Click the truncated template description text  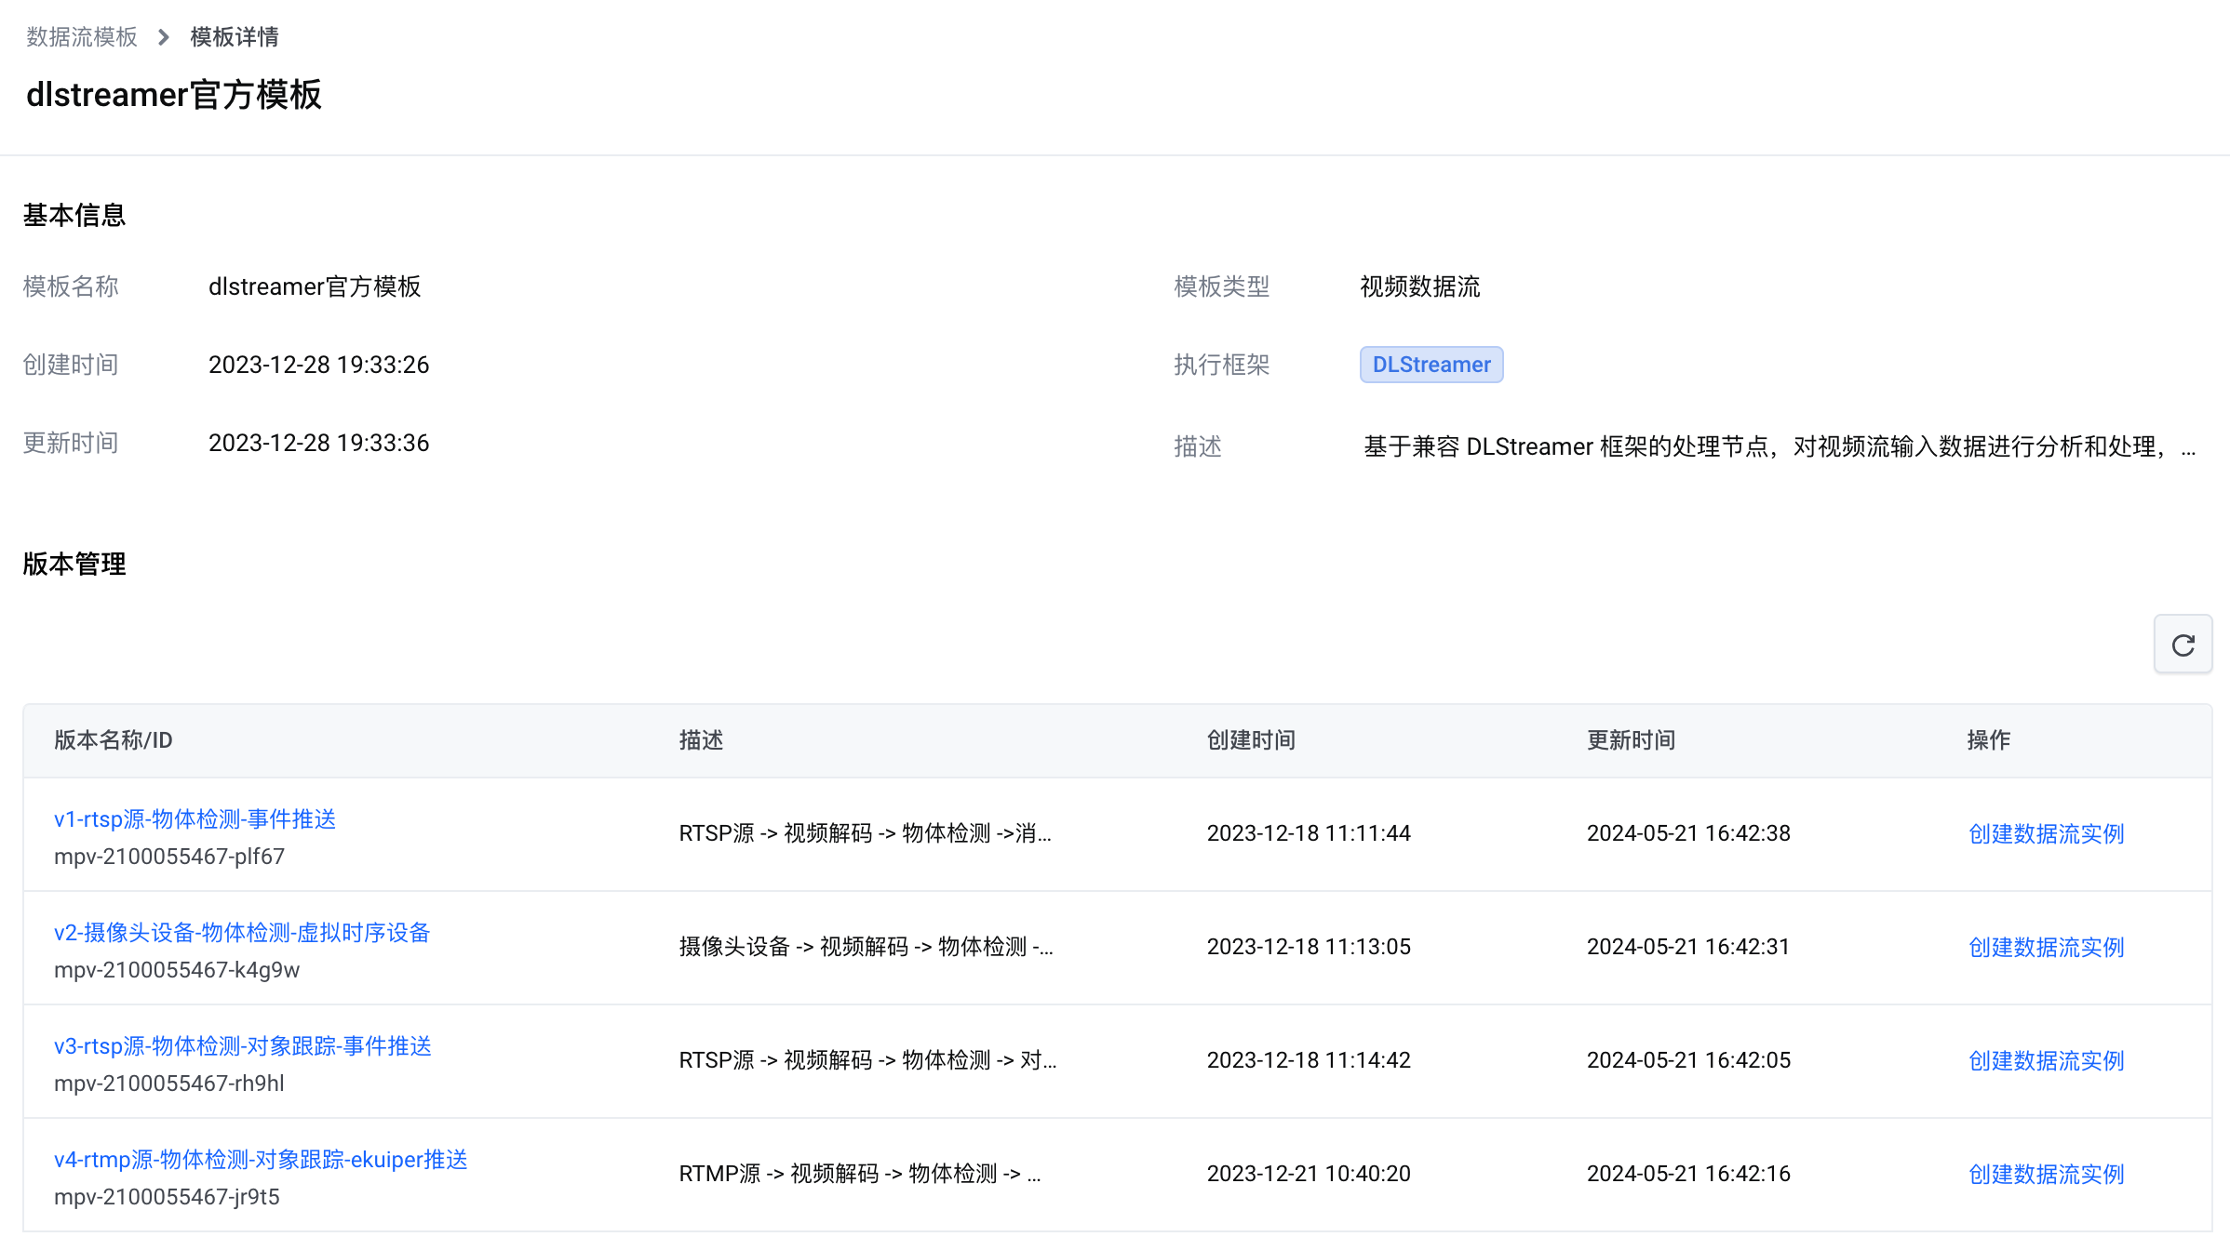click(1780, 446)
